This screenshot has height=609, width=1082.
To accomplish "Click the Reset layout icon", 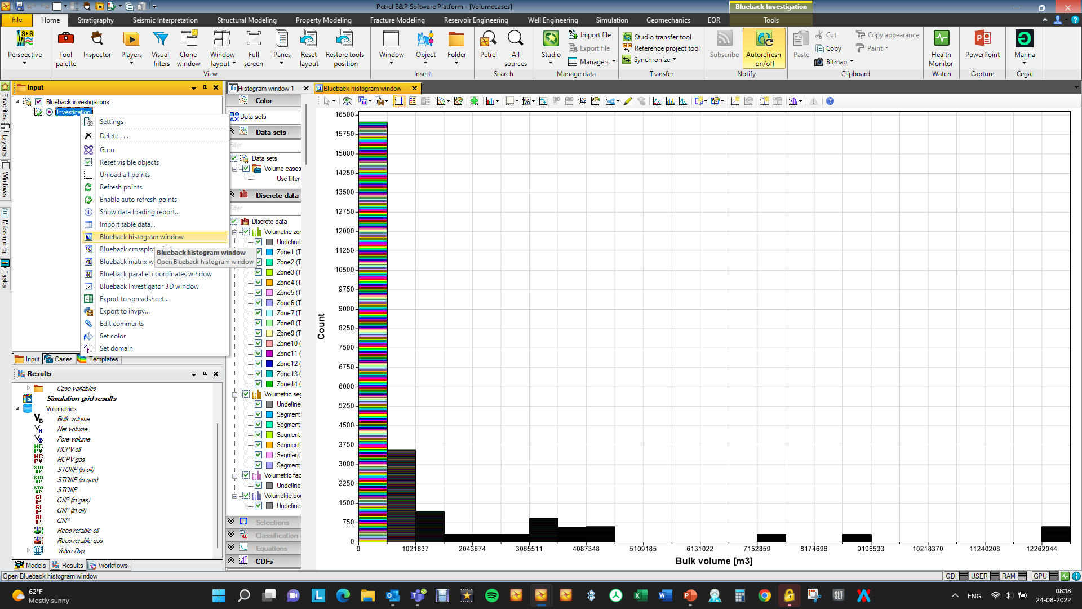I will coord(309,48).
